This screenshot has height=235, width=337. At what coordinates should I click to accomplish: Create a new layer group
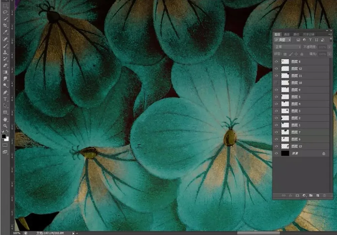[x=311, y=196]
